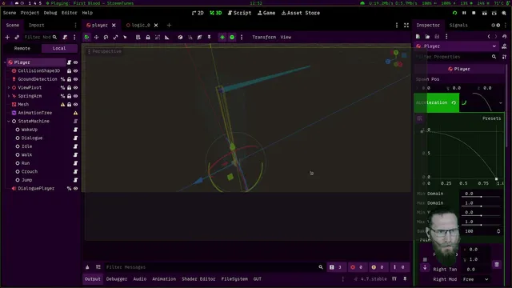Toggle the error messages filter in Output

(357, 267)
